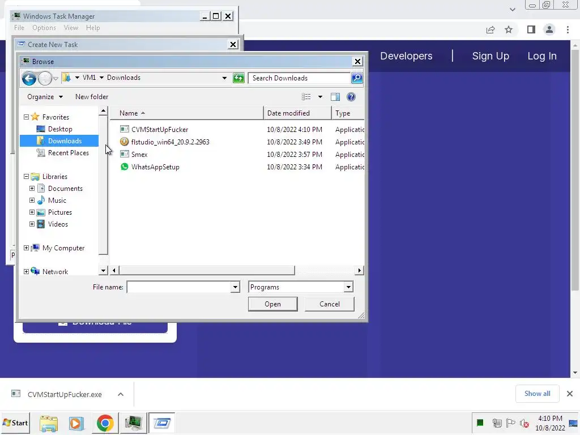Click Show all downloads button
This screenshot has height=435, width=580.
click(x=537, y=394)
